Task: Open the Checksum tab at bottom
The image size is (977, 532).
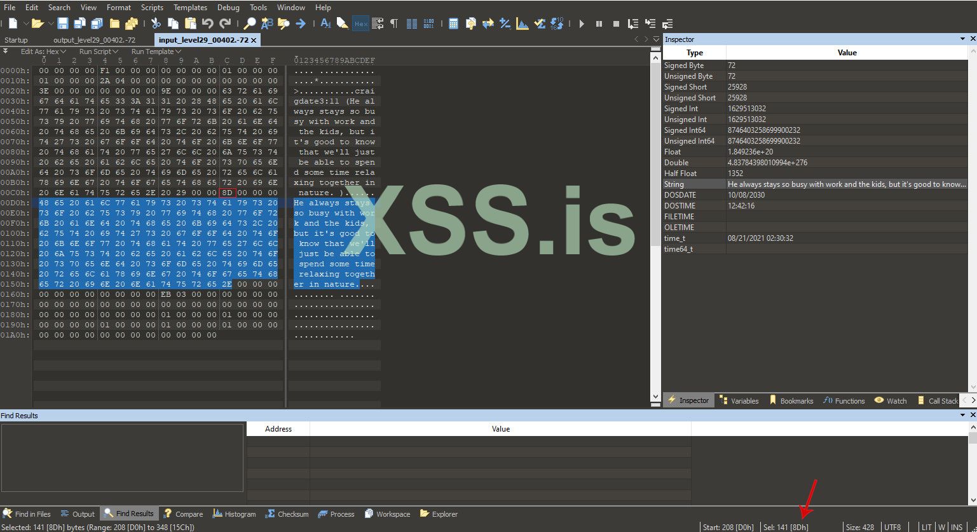Action: click(287, 514)
